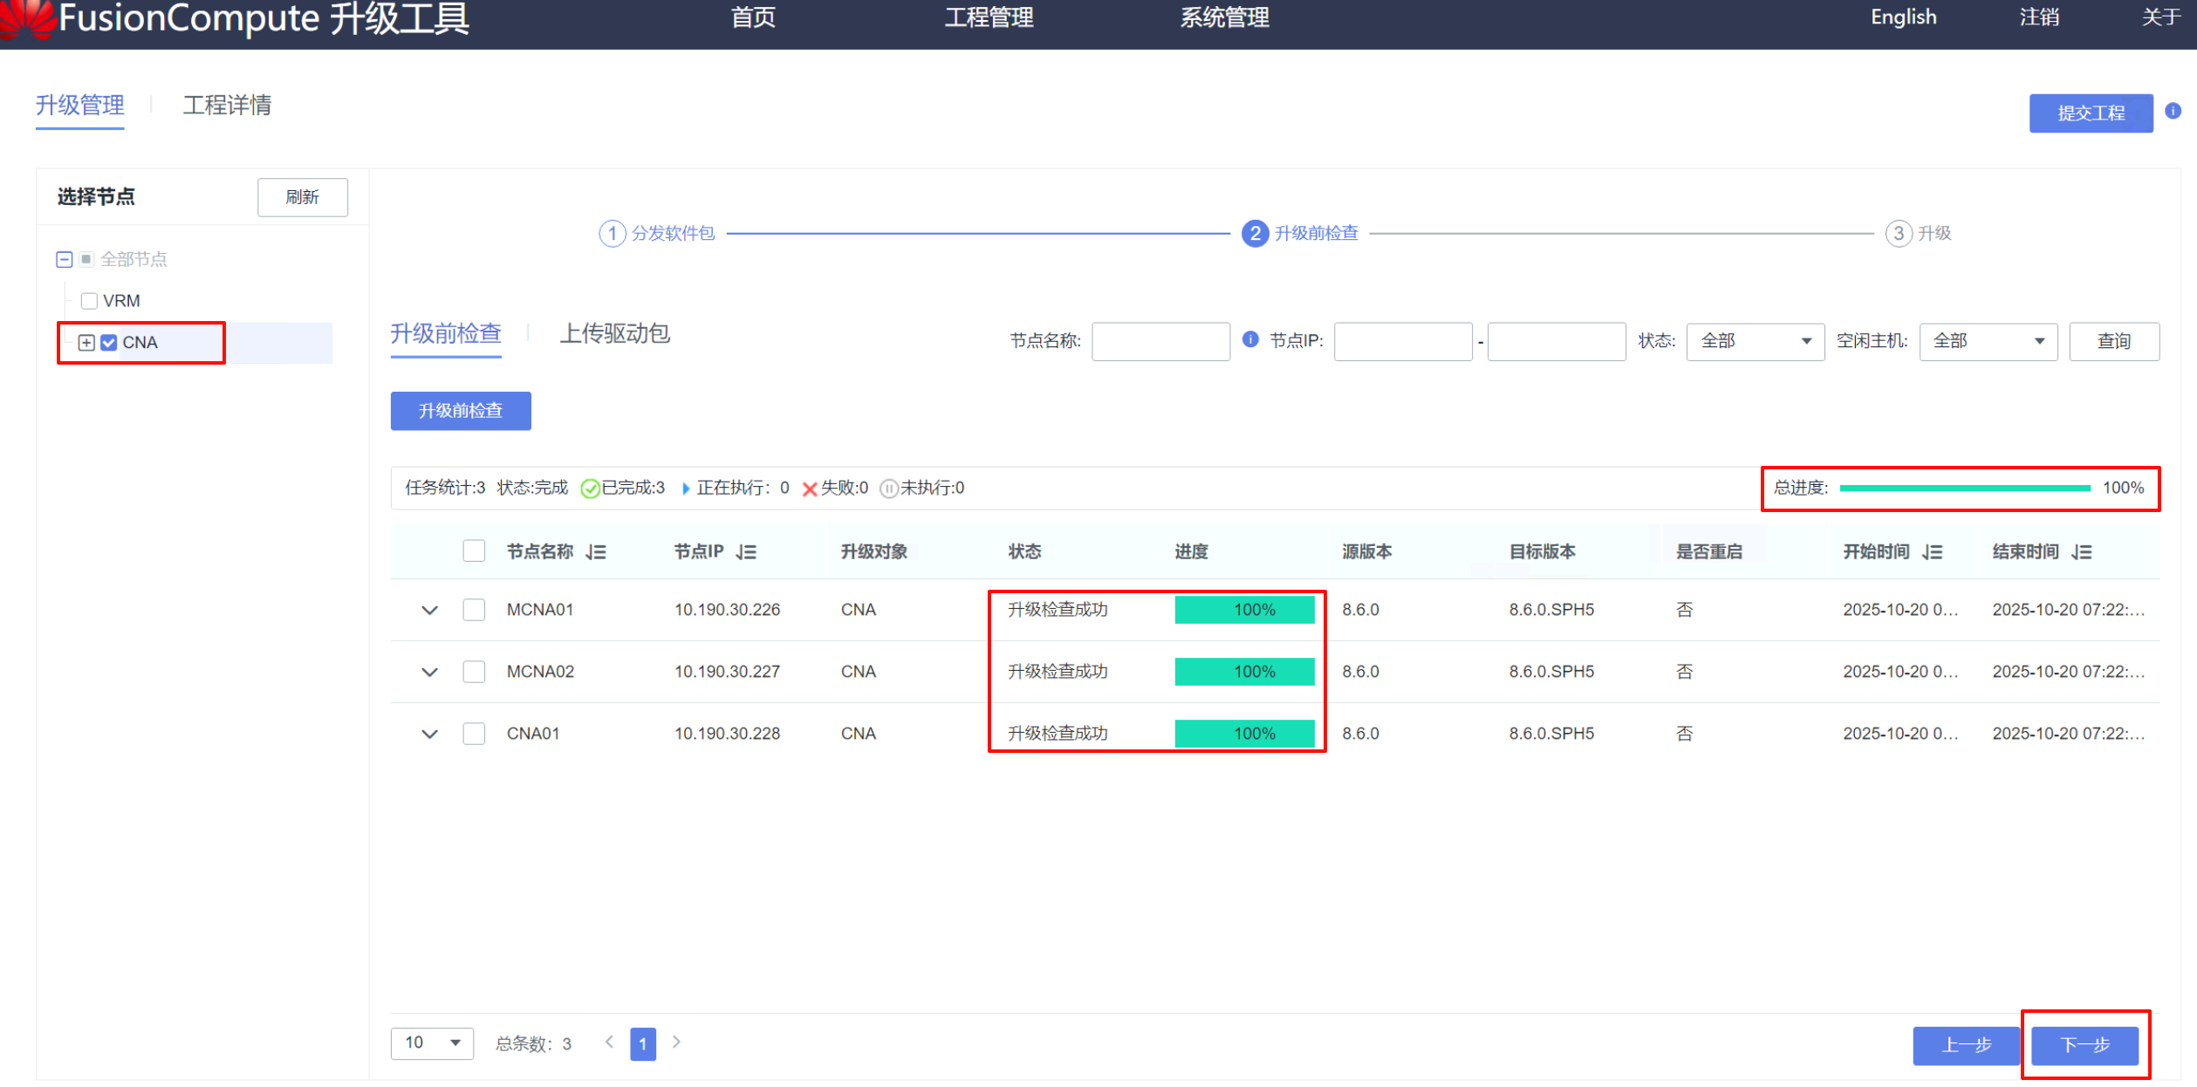Viewport: 2197px width, 1087px height.
Task: Click the 节点名称 search input field
Action: click(x=1160, y=341)
